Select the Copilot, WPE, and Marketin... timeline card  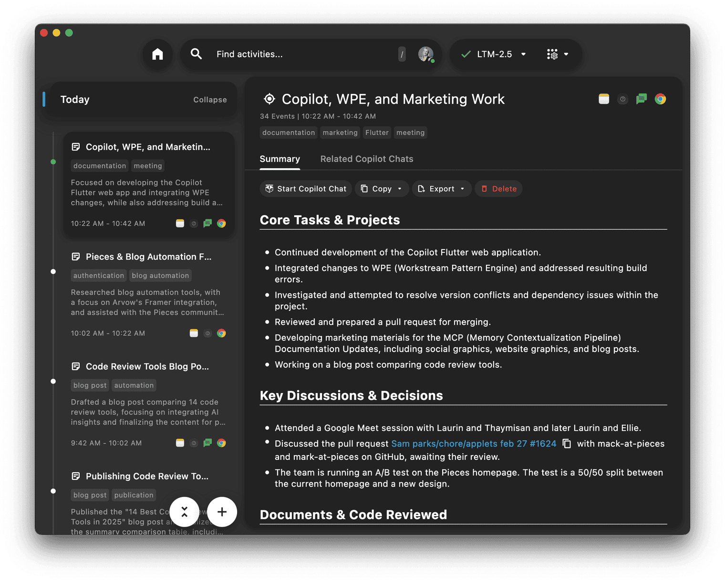click(149, 184)
